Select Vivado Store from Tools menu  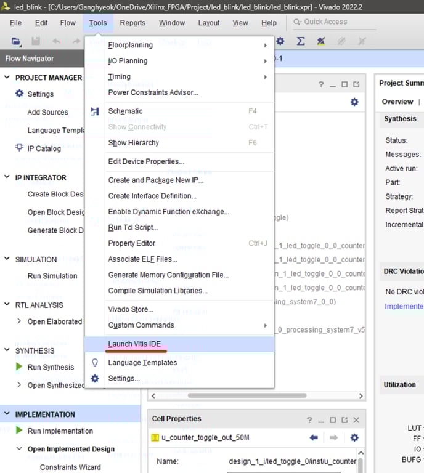[179, 310]
